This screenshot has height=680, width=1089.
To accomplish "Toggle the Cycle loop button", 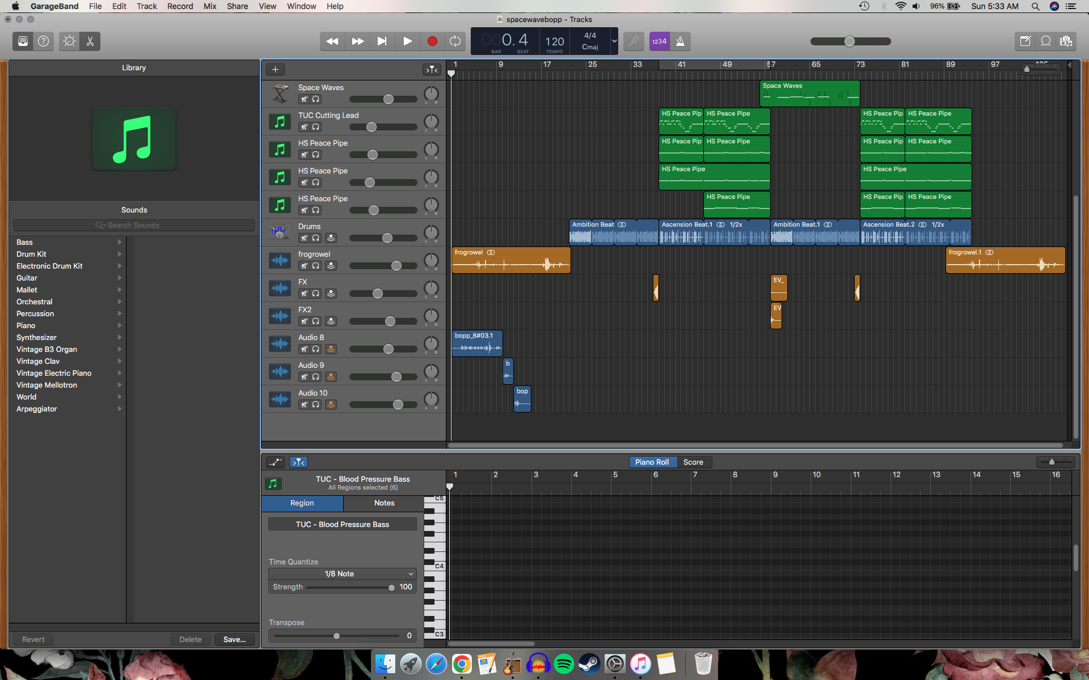I will coord(455,41).
